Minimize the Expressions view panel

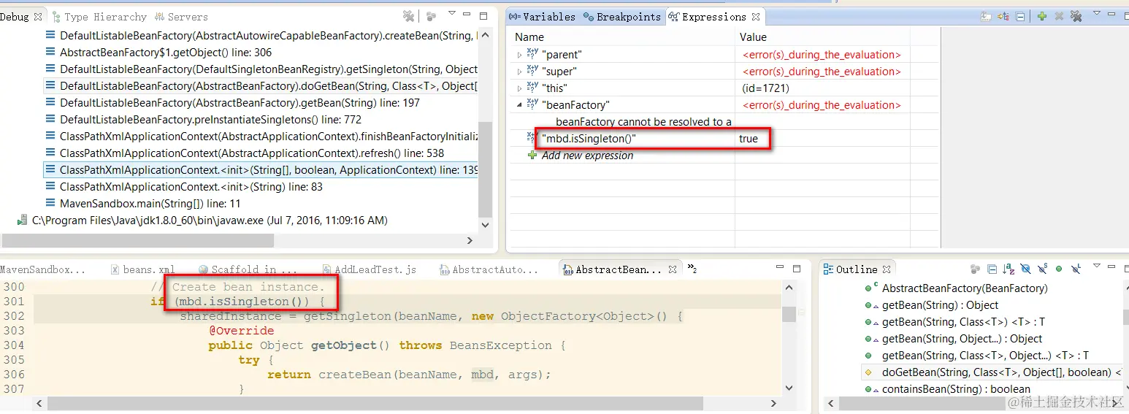point(1111,15)
